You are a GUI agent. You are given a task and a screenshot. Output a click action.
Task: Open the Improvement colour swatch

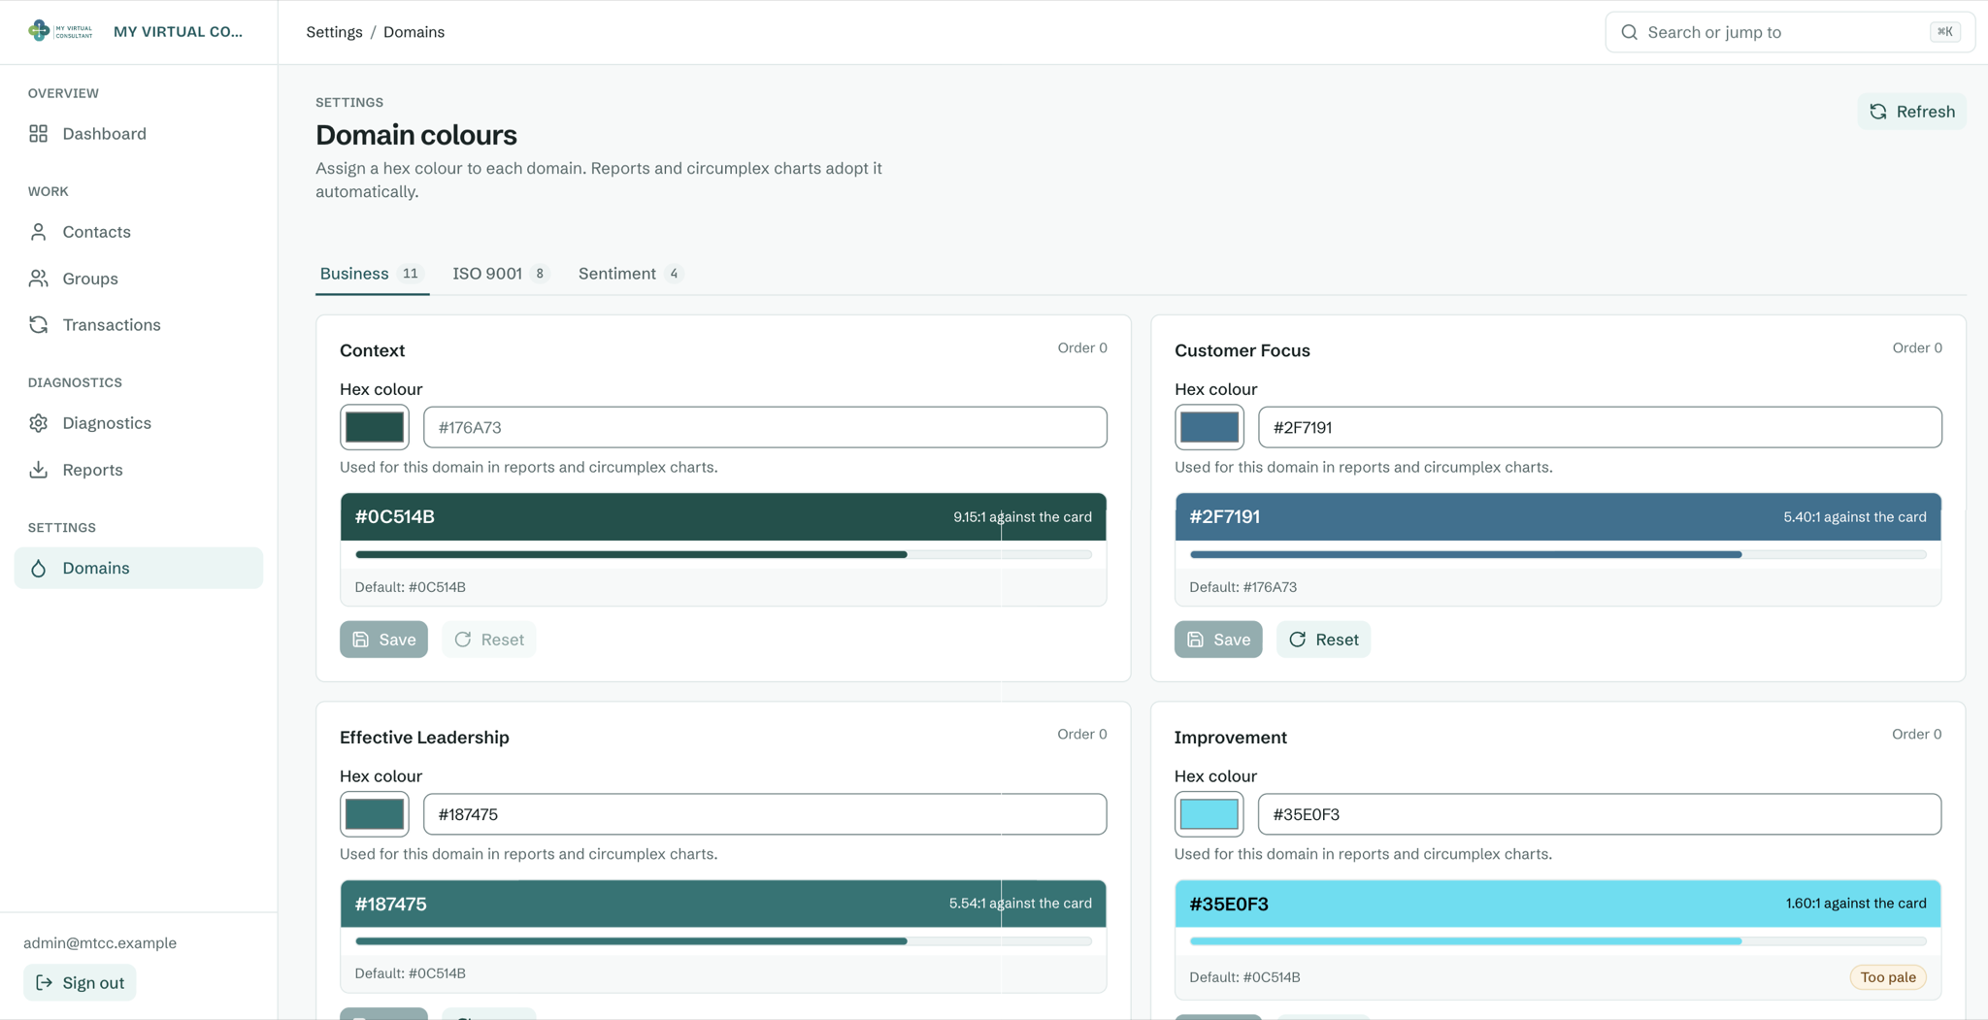tap(1209, 814)
